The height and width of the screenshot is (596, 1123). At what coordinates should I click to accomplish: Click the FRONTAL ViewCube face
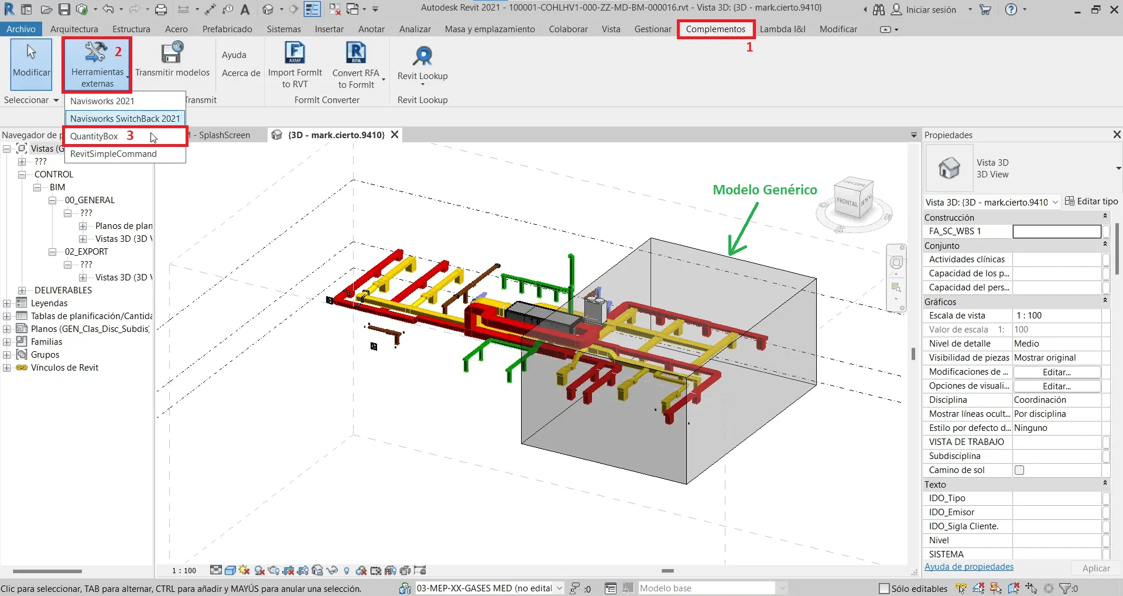pyautogui.click(x=847, y=201)
